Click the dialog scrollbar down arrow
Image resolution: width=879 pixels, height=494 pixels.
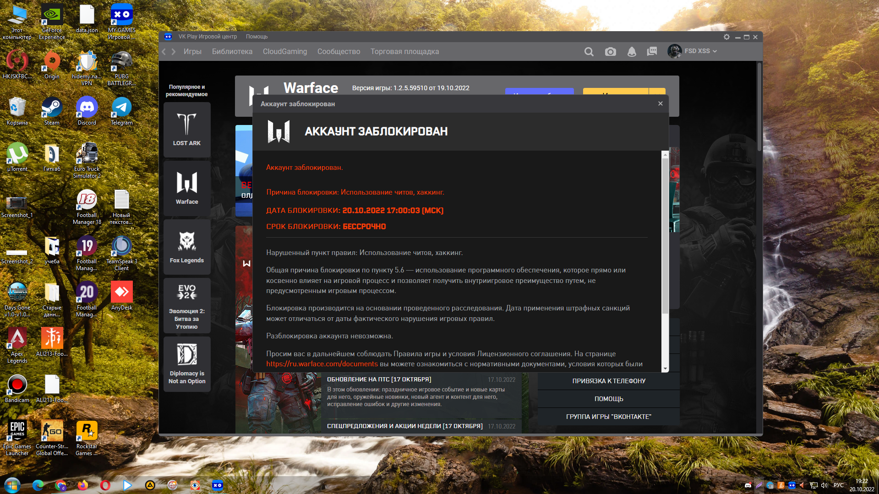(665, 369)
